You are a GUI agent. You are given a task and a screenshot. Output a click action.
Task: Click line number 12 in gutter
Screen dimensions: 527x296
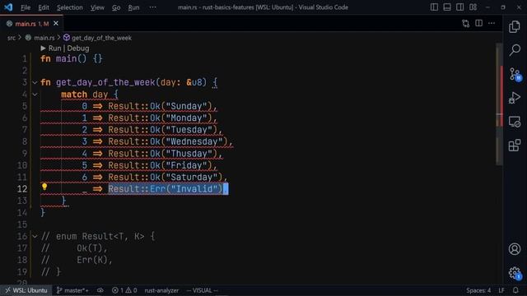pos(22,189)
